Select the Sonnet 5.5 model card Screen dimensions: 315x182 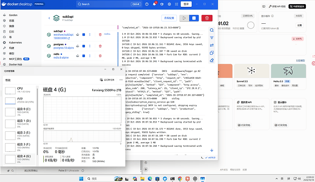point(252,77)
